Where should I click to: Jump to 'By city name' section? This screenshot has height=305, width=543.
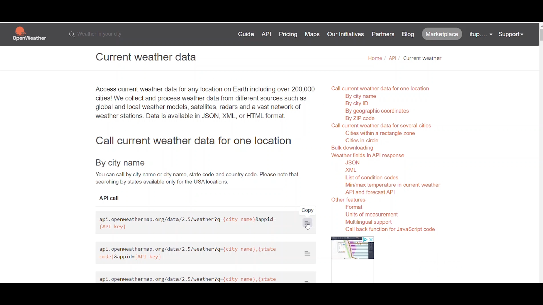click(361, 96)
